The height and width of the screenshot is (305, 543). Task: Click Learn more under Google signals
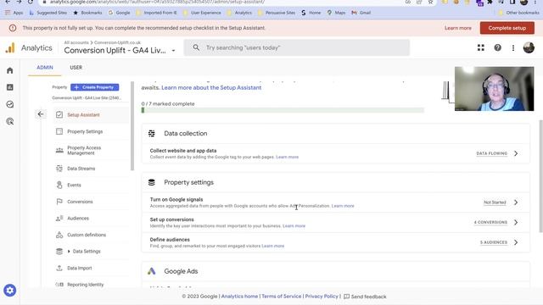(343, 206)
